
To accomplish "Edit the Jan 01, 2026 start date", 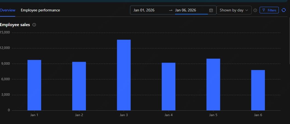I will click(x=144, y=10).
